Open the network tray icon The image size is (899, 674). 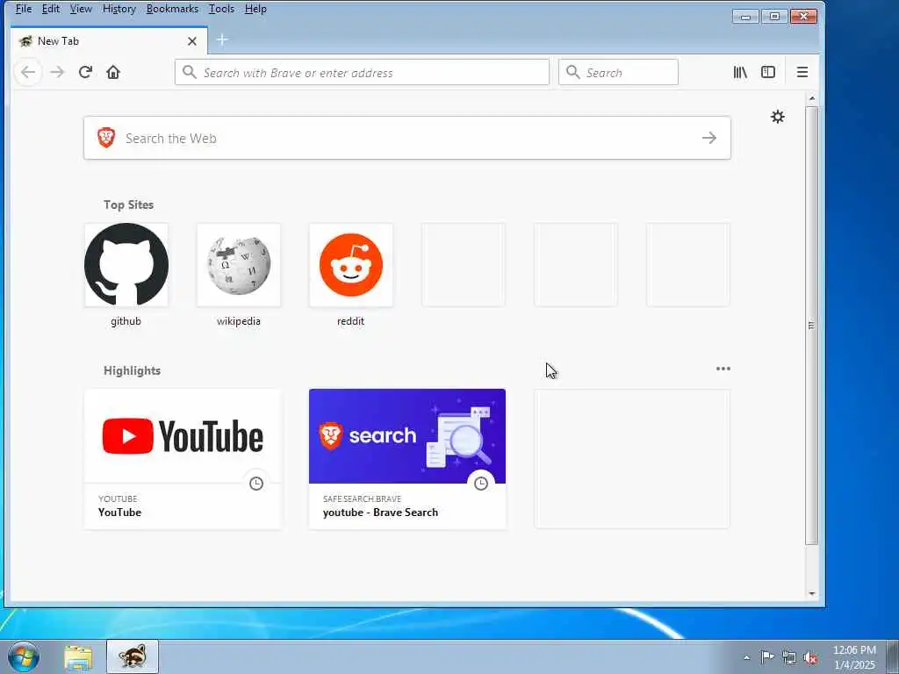[789, 658]
